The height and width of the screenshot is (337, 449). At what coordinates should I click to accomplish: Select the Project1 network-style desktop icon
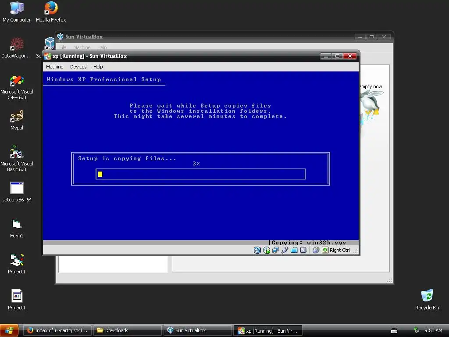tap(17, 264)
